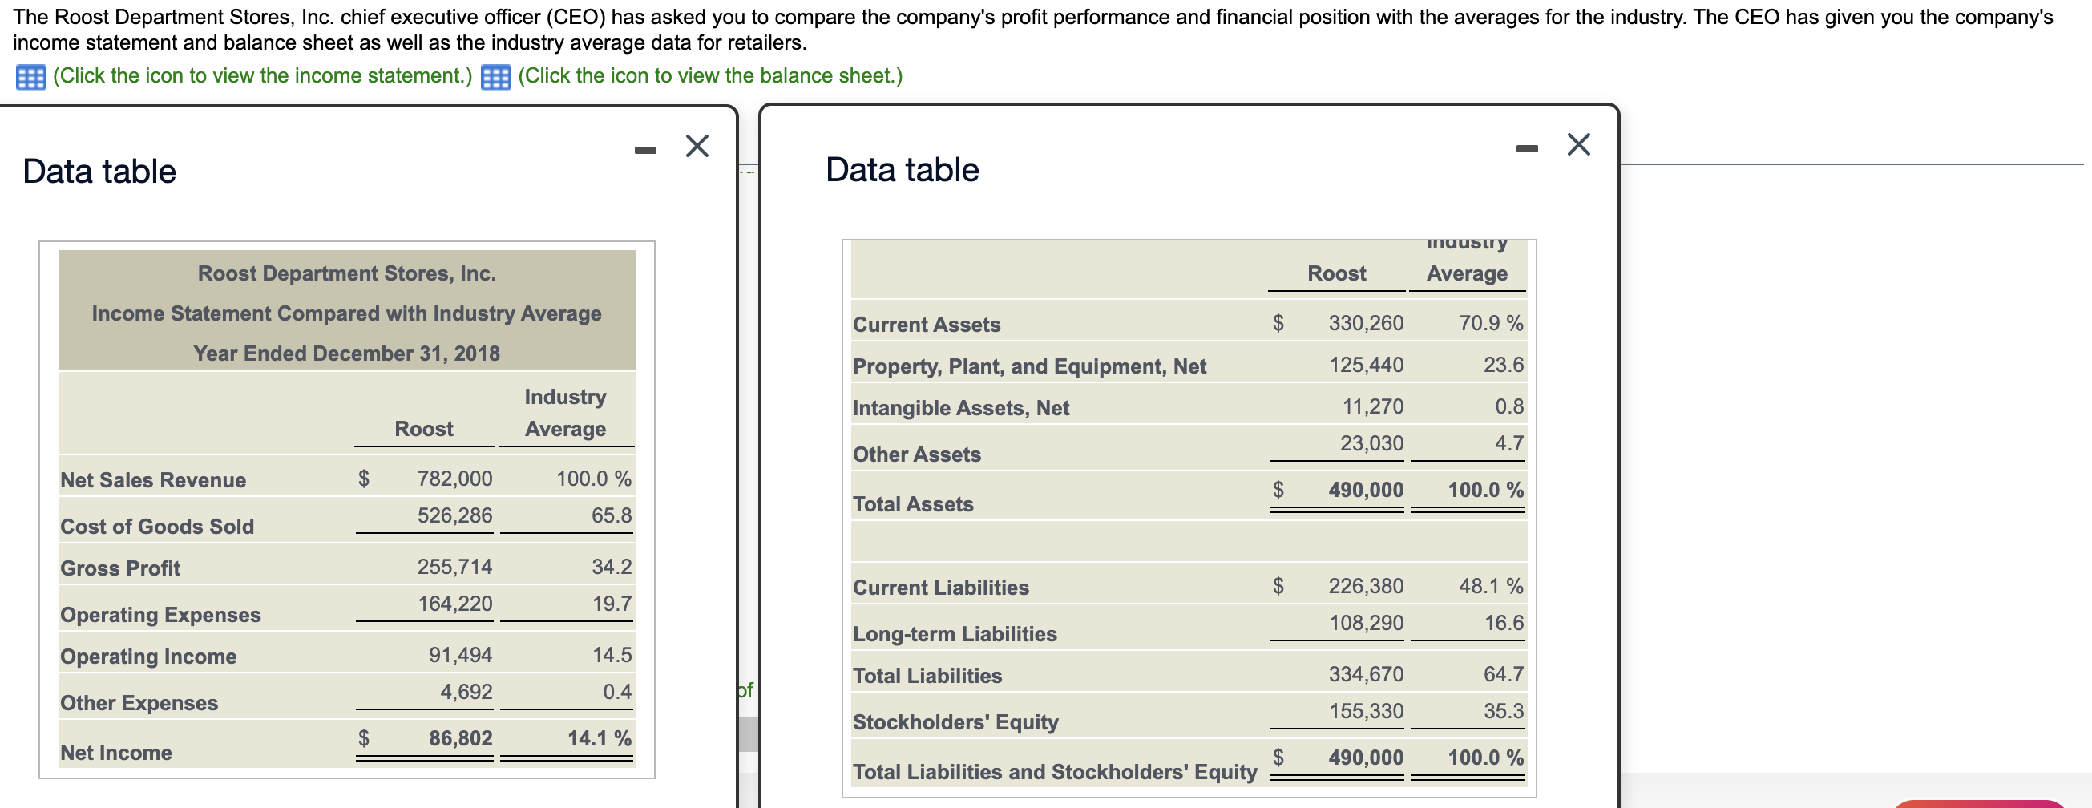2092x808 pixels.
Task: Select the Current Liabilities value 226,380
Action: (1365, 585)
